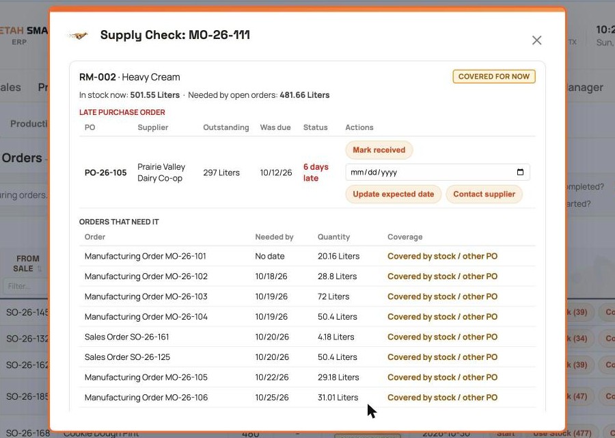Click the SO-26-185 row in background table
Screen dimensions: 615x438
[x=27, y=397]
